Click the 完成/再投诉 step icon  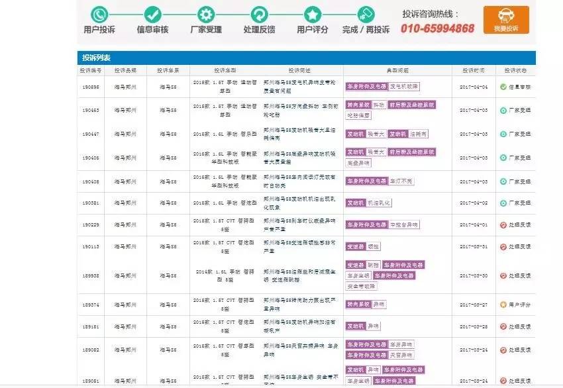click(x=366, y=15)
